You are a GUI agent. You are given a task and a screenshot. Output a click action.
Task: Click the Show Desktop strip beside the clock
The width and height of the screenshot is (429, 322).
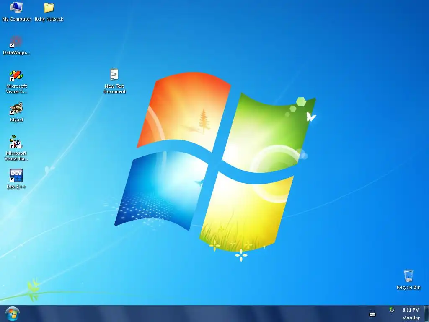pos(426,314)
